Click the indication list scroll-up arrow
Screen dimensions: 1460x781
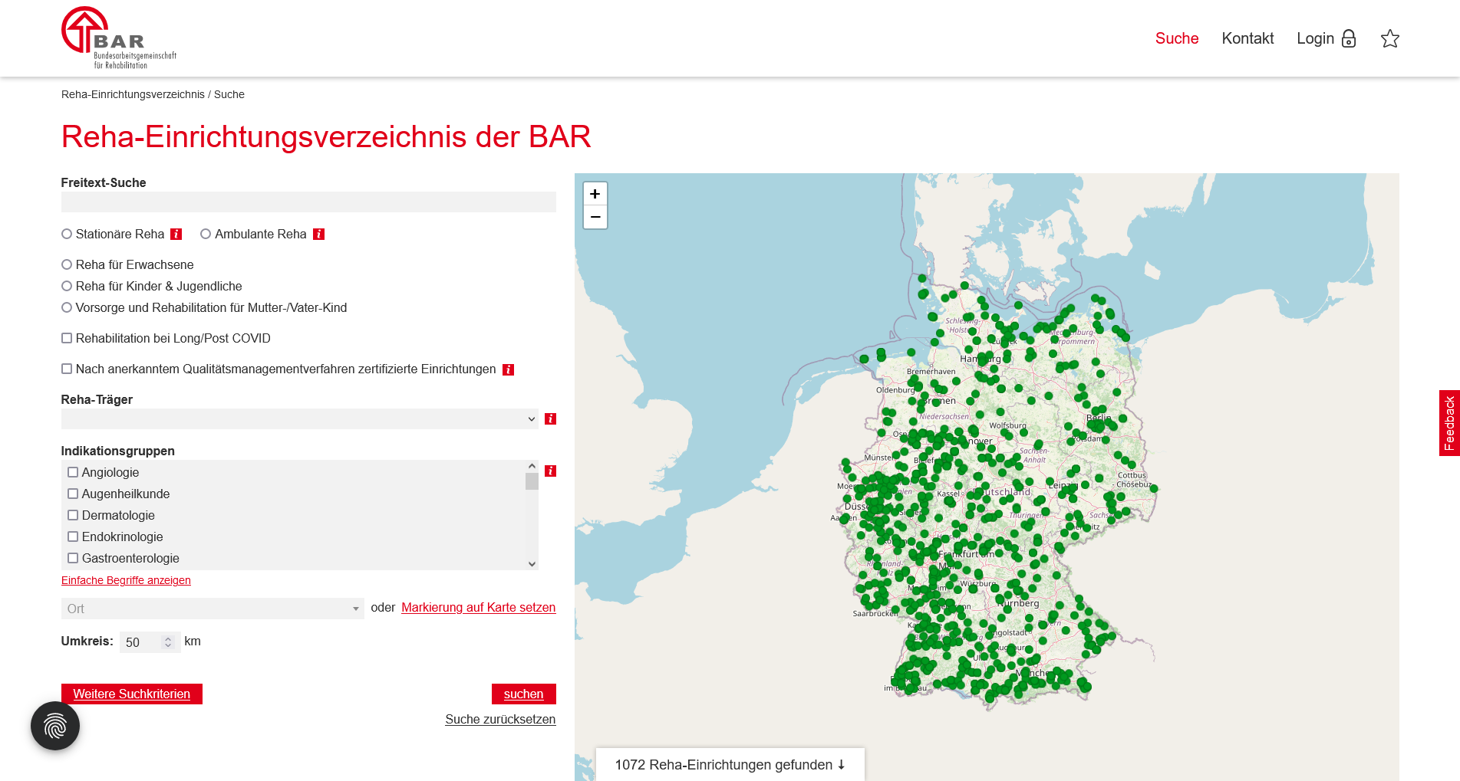point(532,466)
